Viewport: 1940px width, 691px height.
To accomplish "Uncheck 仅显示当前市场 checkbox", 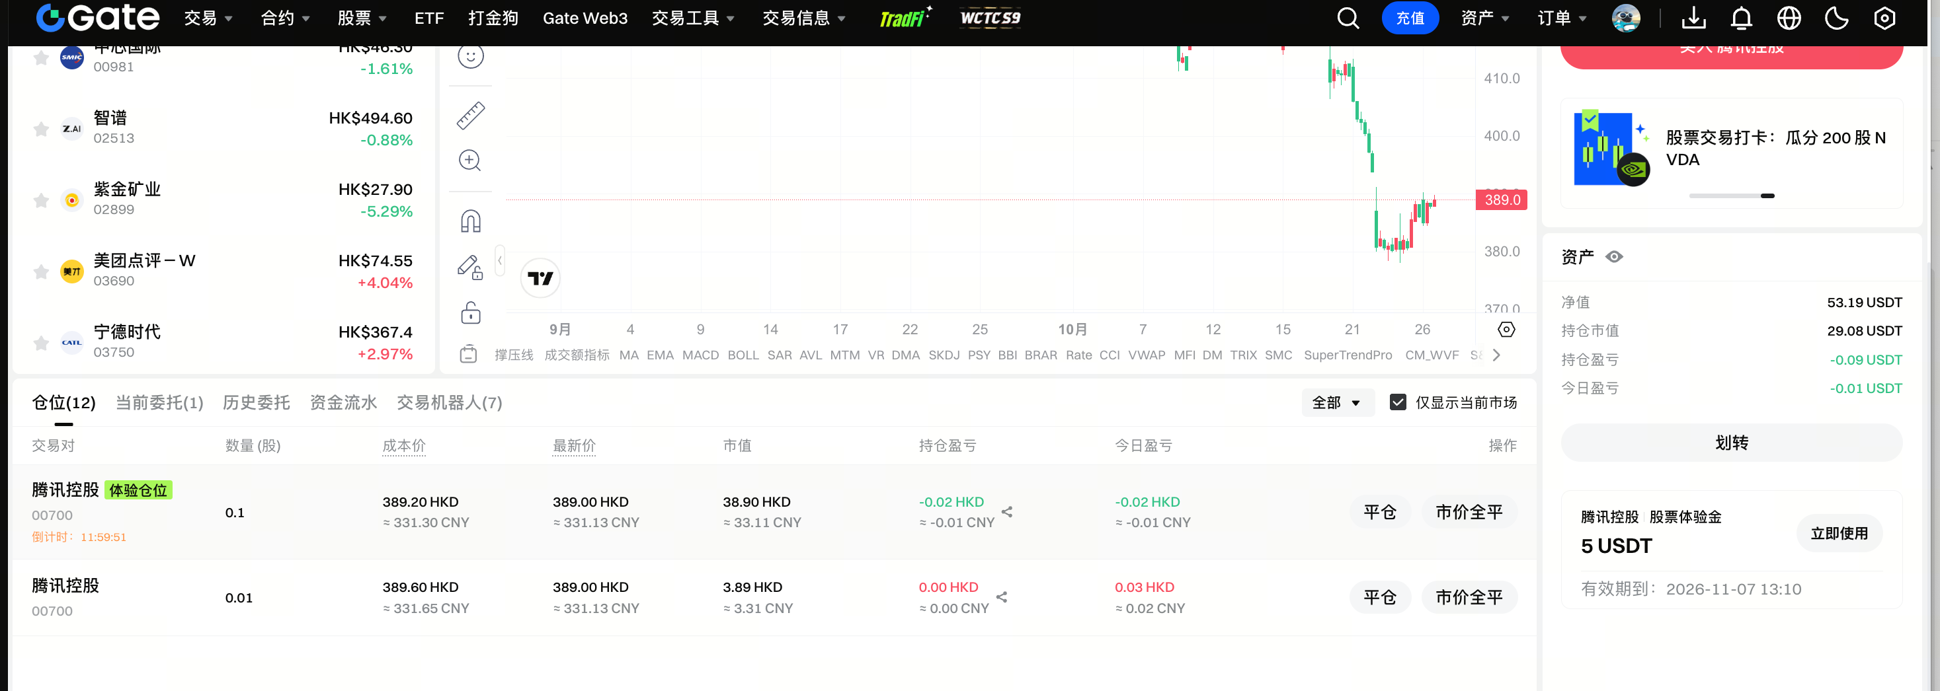I will 1398,403.
